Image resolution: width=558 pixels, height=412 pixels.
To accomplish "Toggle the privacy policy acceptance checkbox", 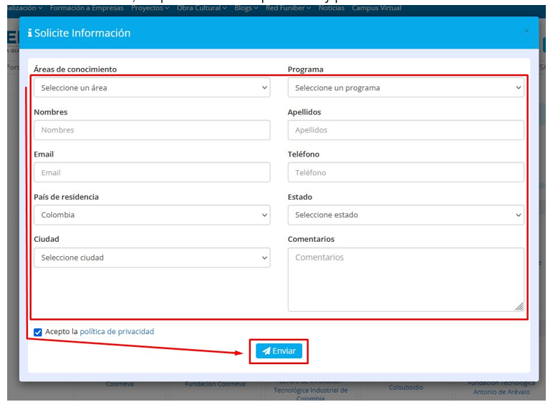I will [38, 332].
